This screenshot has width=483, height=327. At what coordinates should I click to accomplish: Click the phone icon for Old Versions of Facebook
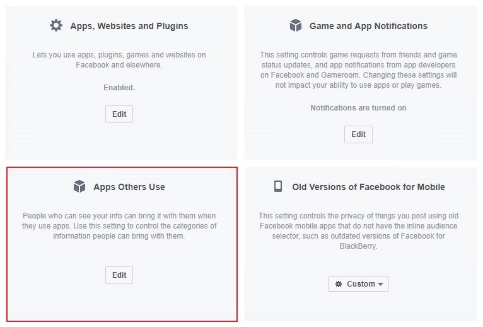pyautogui.click(x=278, y=186)
